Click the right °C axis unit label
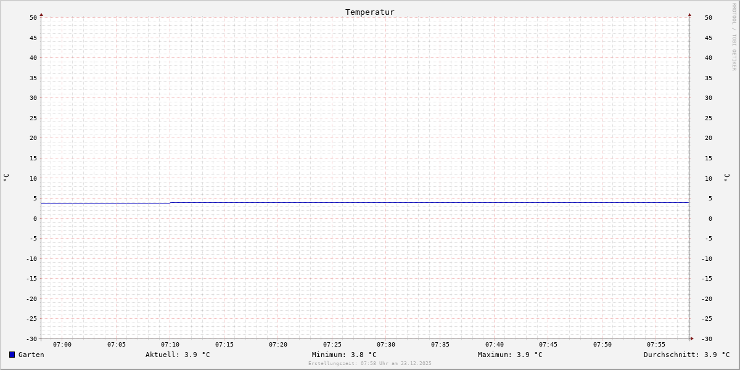Screen dimensions: 740x370 pos(726,177)
